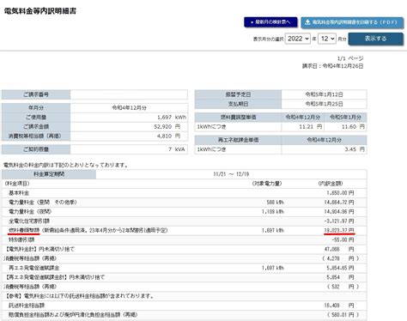Click the (対象電力量) column header
The width and height of the screenshot is (407, 321).
pos(267,184)
